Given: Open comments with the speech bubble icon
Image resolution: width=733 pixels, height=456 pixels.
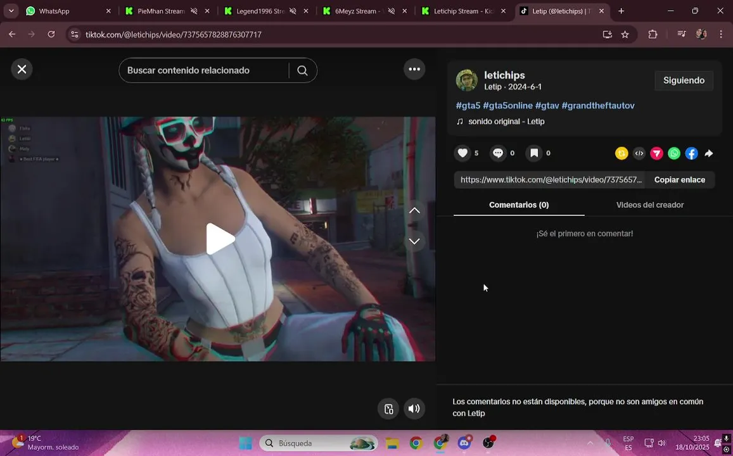Looking at the screenshot, I should pyautogui.click(x=498, y=153).
